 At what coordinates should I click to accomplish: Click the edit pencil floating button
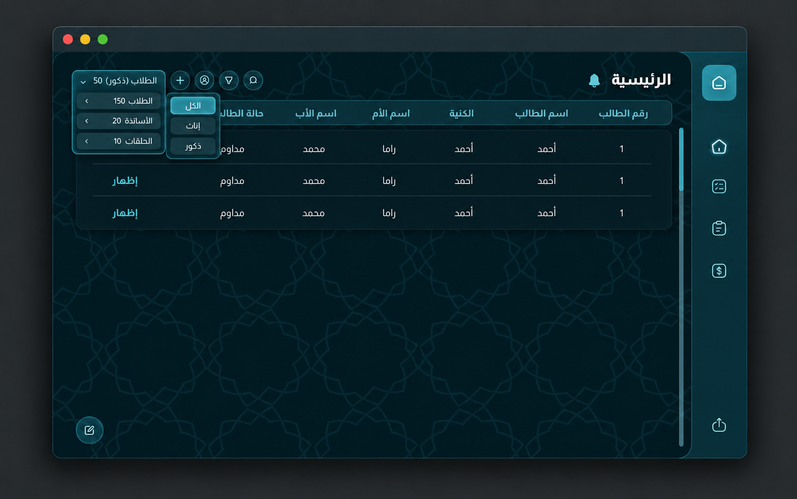pos(90,430)
